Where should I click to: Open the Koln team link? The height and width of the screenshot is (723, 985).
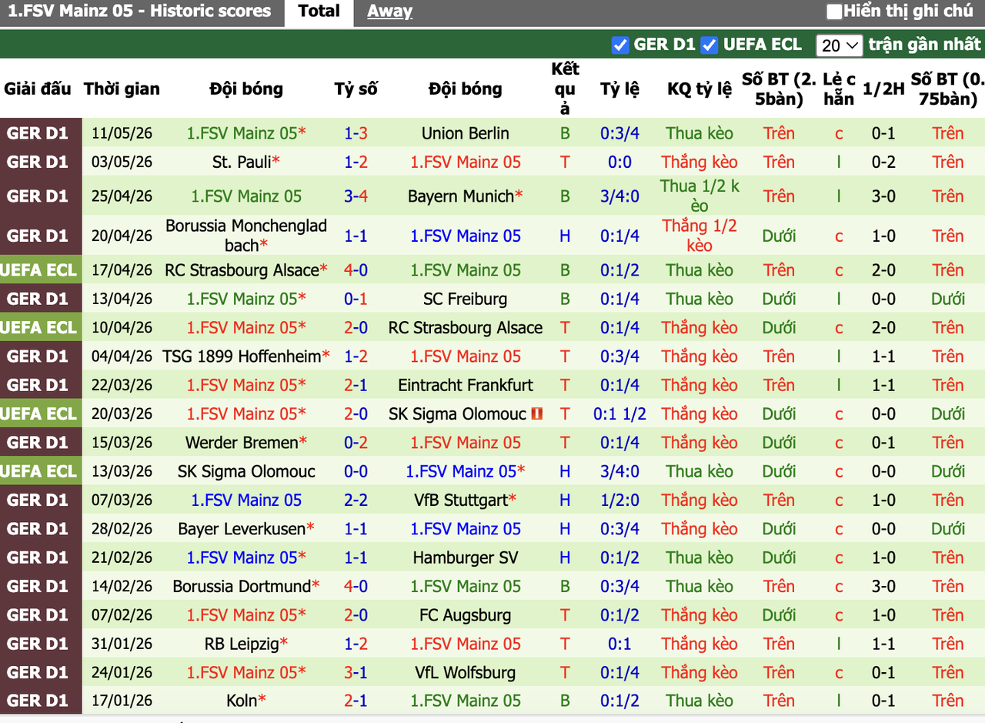coord(242,701)
